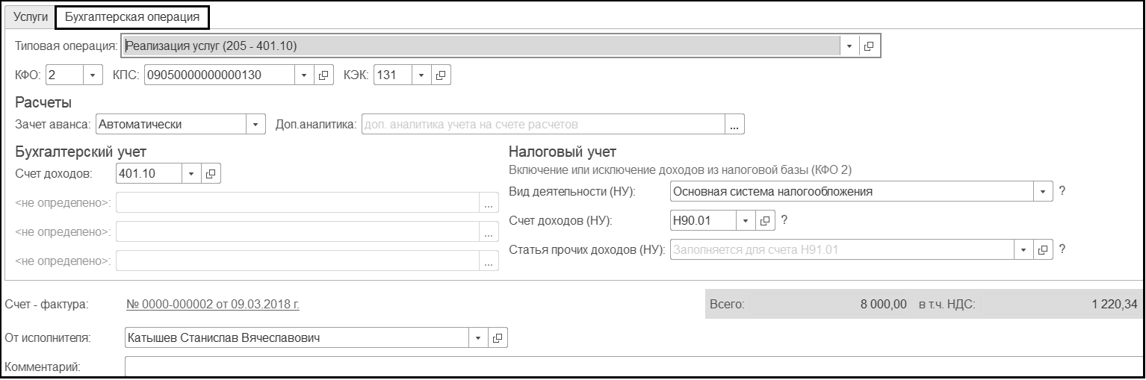Open the Статья прочих доходов form icon
Image resolution: width=1146 pixels, height=380 pixels.
point(1043,250)
